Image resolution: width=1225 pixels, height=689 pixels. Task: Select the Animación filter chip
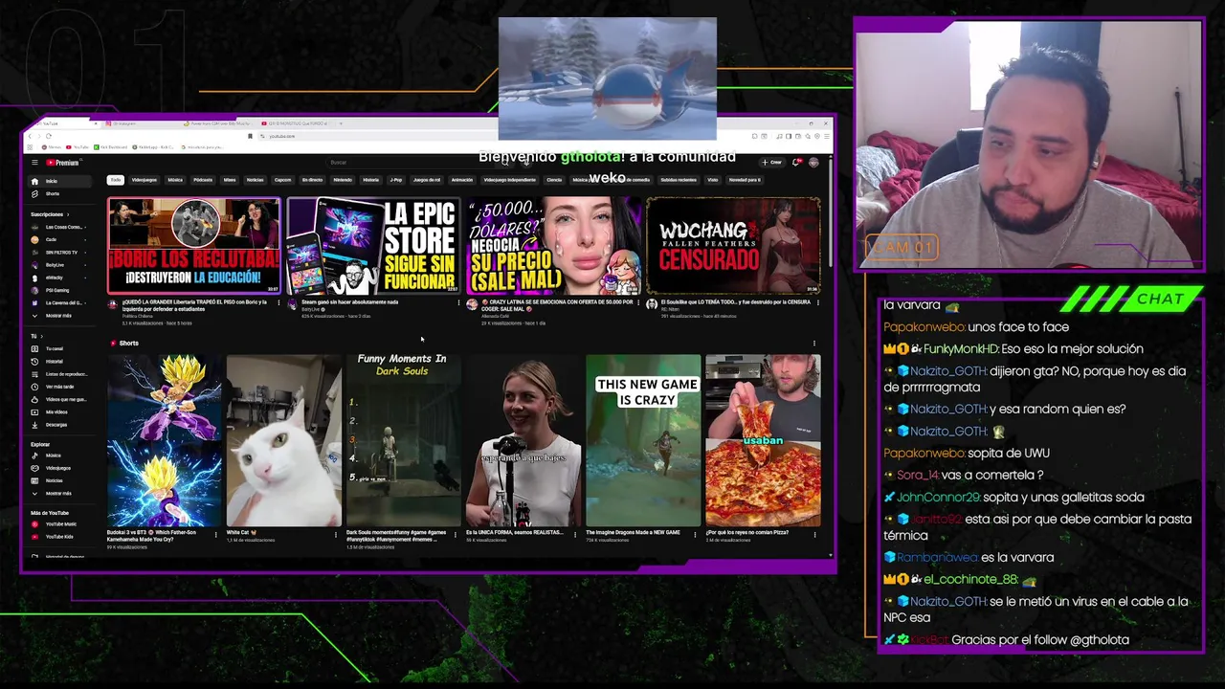[461, 179]
